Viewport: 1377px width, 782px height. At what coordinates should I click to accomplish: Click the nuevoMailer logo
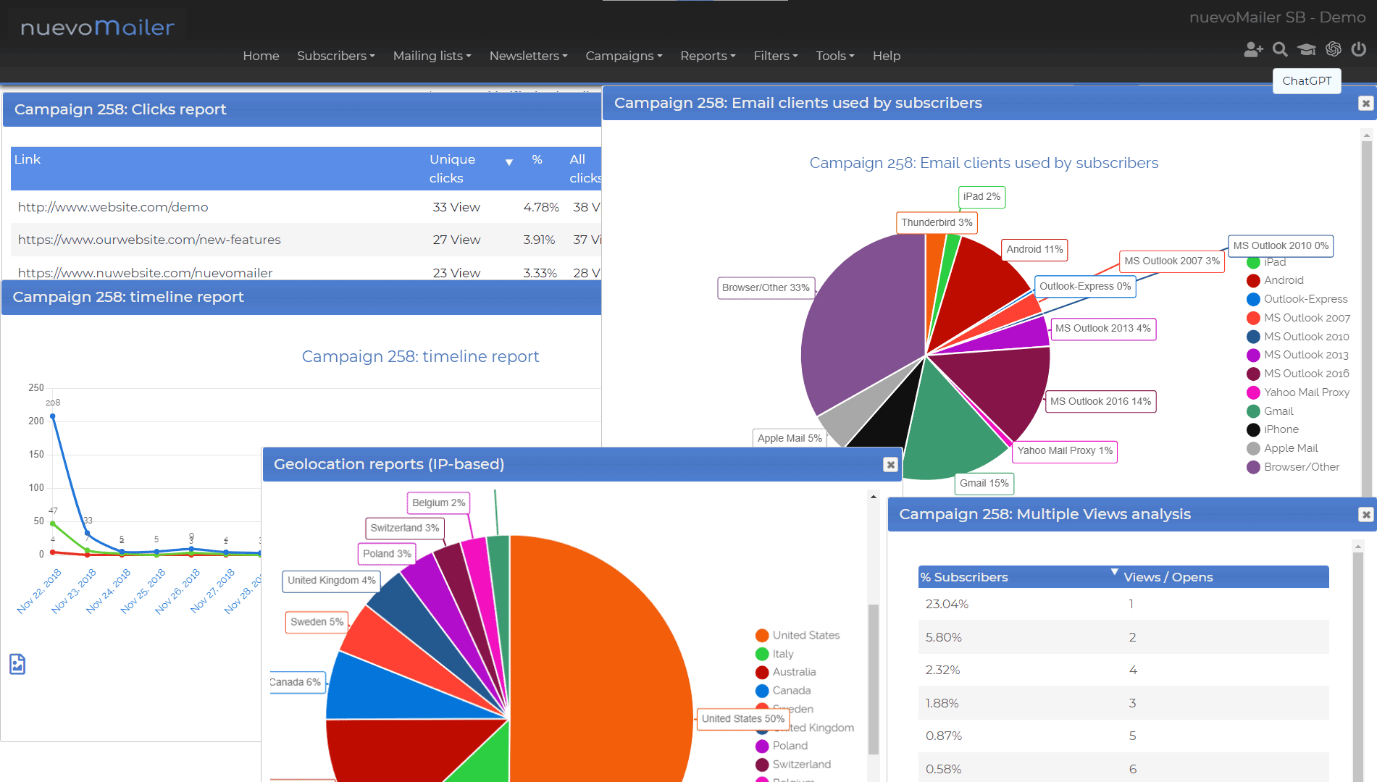point(97,28)
